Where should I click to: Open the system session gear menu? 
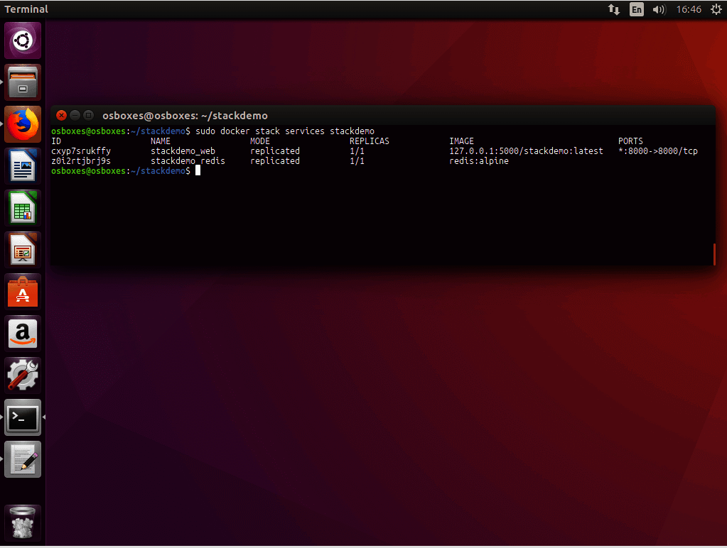pos(716,9)
